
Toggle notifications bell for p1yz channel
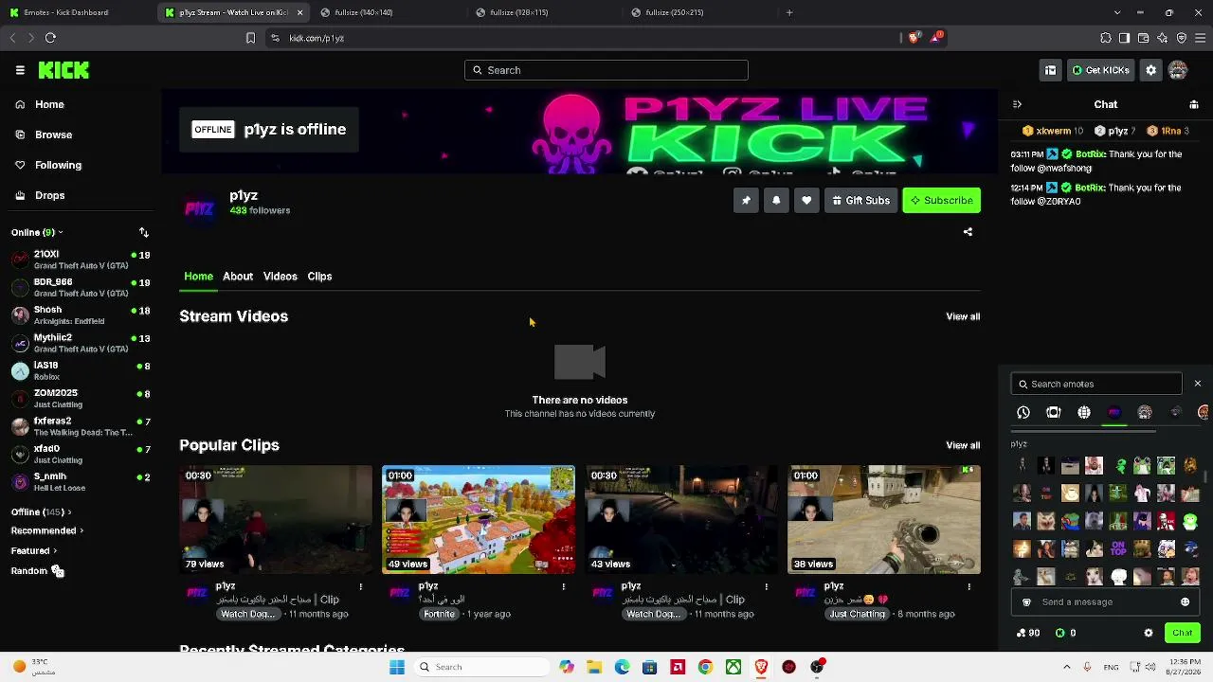tap(776, 201)
